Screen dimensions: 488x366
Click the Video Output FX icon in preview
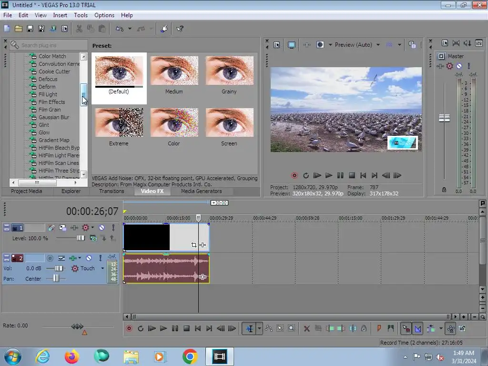pos(307,45)
